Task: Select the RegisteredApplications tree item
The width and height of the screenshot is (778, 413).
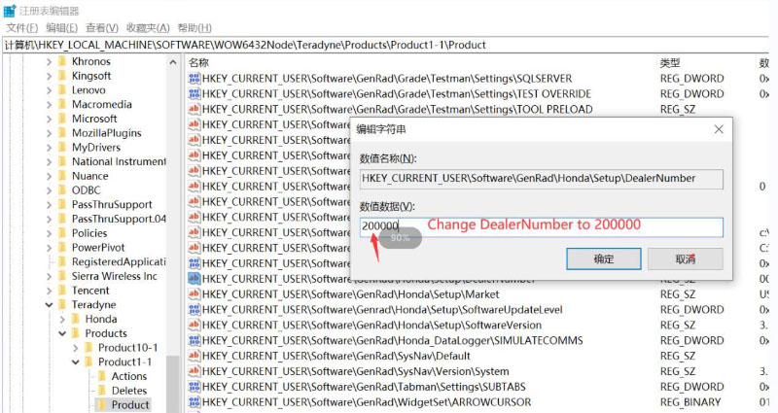Action: click(119, 261)
